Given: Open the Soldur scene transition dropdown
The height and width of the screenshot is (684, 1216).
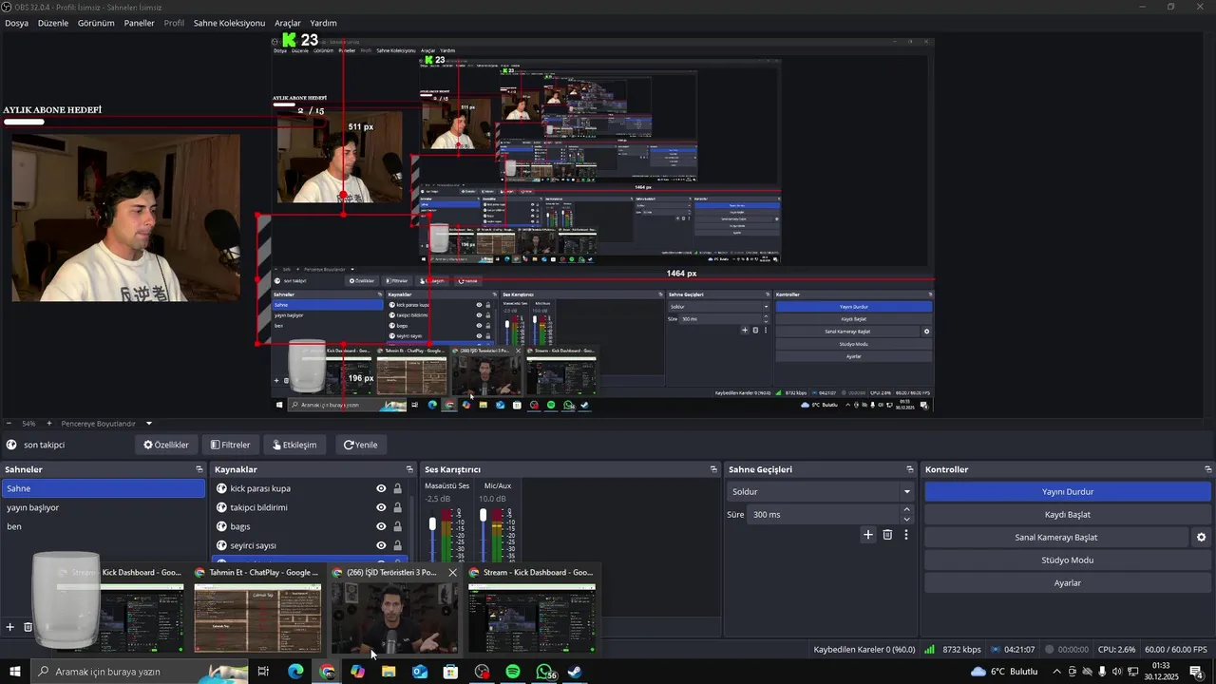Looking at the screenshot, I should (821, 492).
